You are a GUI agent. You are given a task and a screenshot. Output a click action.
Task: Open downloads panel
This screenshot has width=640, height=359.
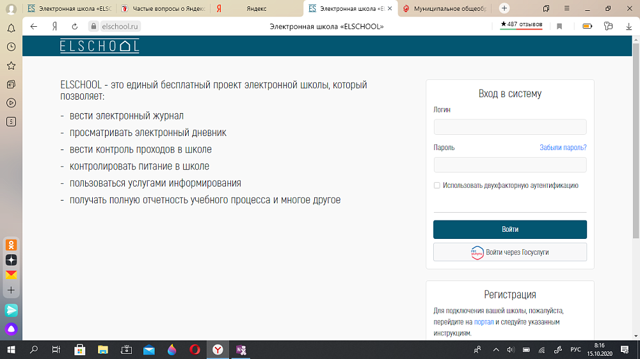[x=628, y=26]
